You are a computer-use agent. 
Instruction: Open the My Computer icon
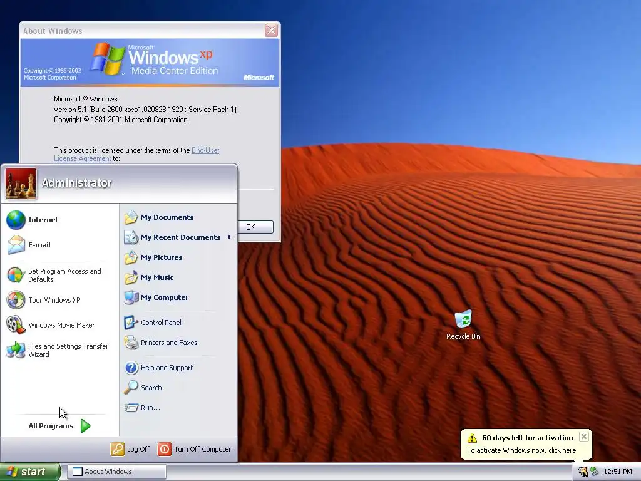pos(131,297)
